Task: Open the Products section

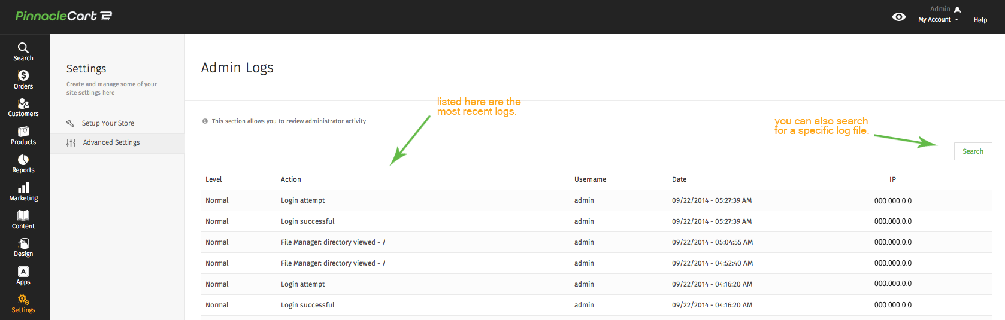Action: click(23, 136)
